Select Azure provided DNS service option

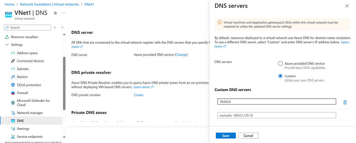(x=280, y=64)
